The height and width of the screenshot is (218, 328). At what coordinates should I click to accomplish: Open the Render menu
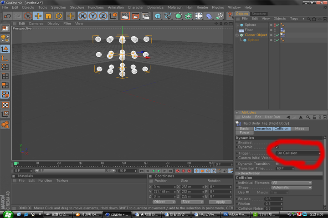click(202, 7)
